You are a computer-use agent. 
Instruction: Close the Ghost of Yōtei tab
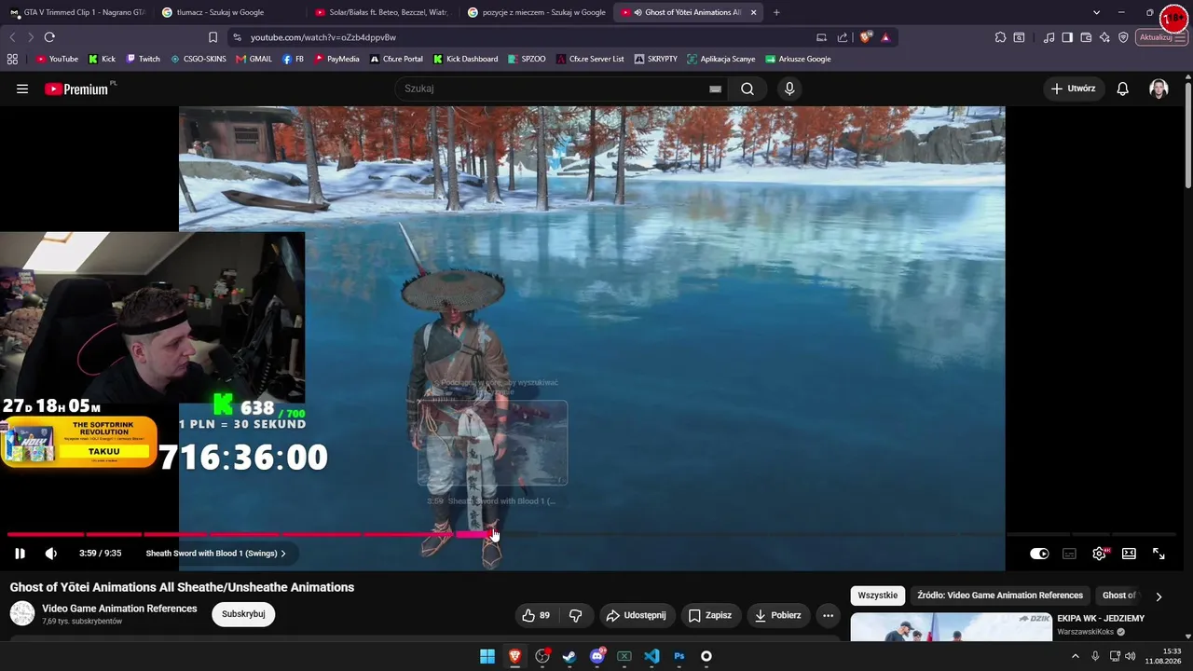tap(753, 12)
